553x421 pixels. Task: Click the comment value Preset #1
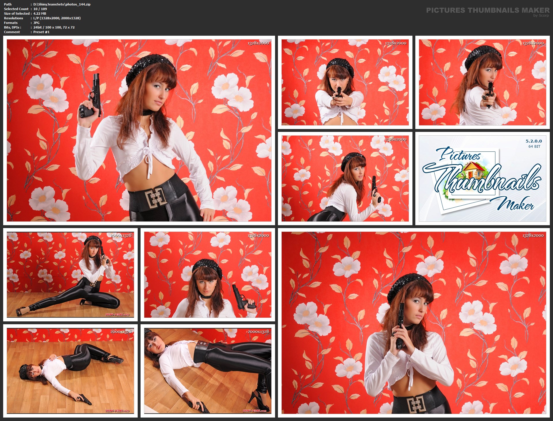[x=41, y=32]
